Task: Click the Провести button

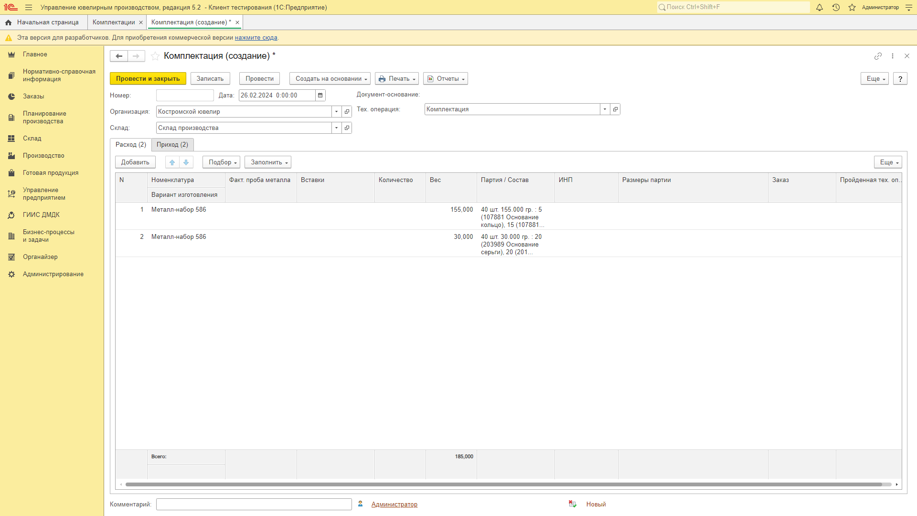Action: click(260, 79)
